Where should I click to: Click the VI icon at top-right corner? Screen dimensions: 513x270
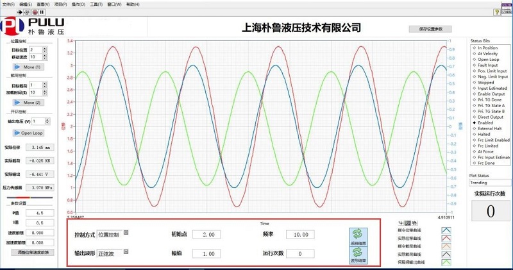coord(507,8)
